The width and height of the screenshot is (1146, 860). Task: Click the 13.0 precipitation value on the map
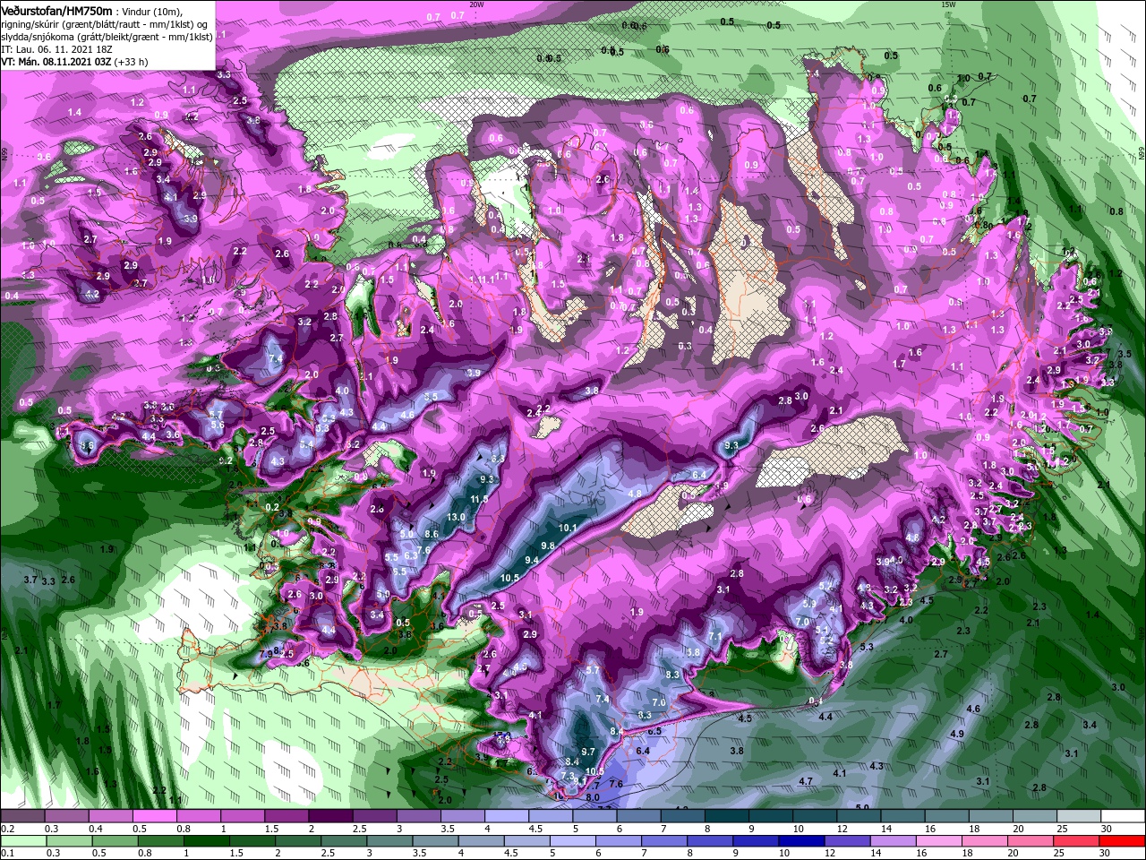tap(456, 517)
